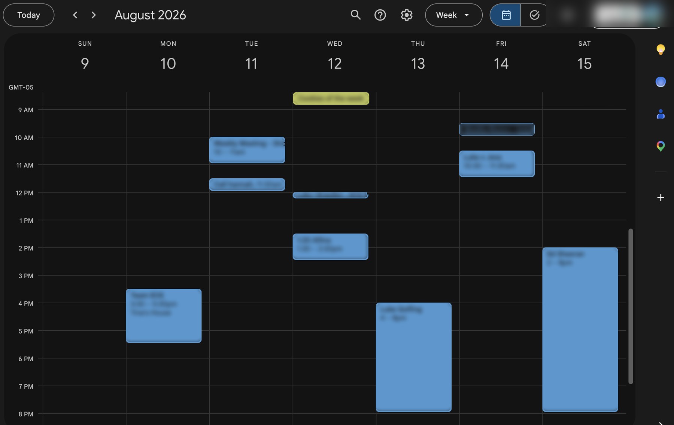
Task: Click the Today button
Action: (28, 15)
